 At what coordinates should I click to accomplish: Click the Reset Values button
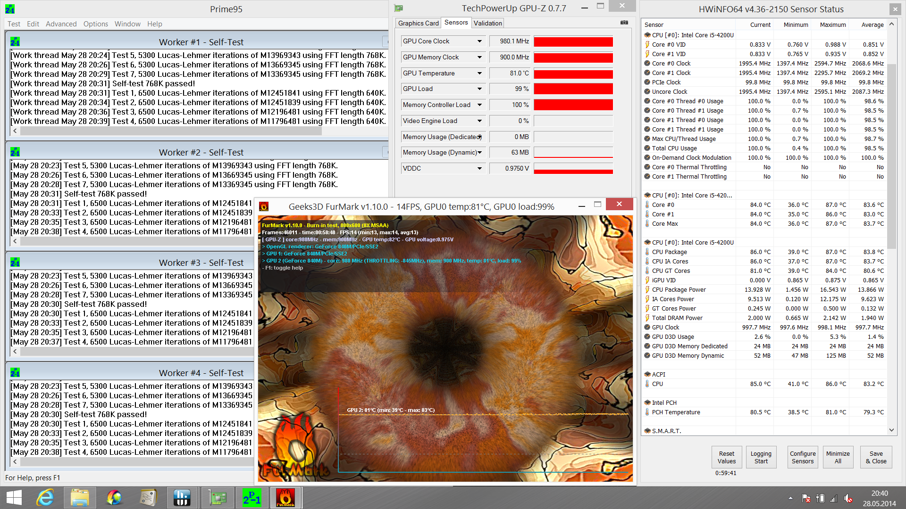pos(726,457)
